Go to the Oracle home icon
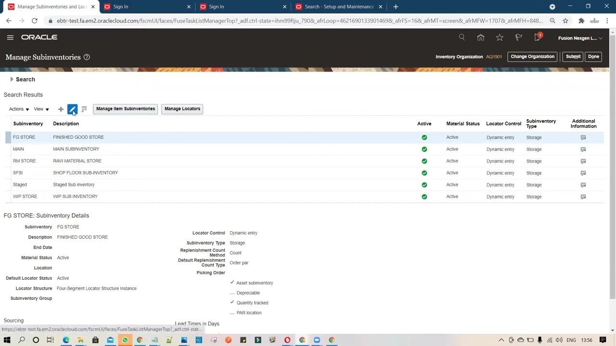This screenshot has height=346, width=616. coord(481,37)
